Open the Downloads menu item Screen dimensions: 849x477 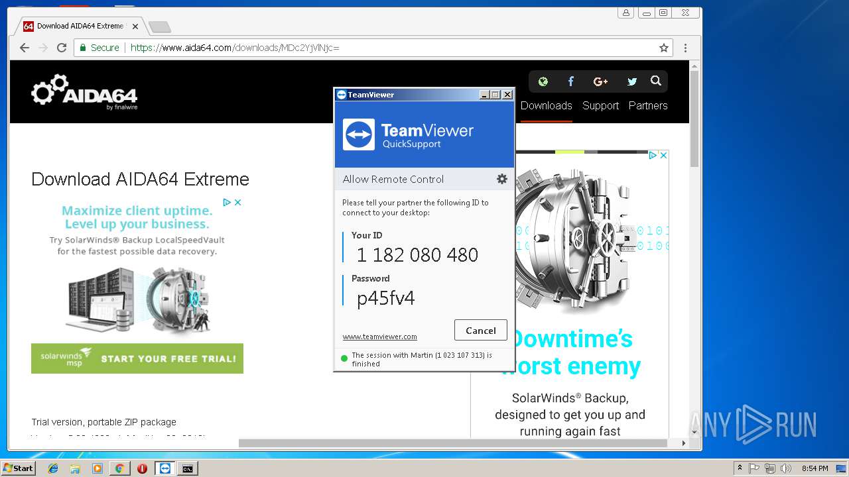[546, 105]
